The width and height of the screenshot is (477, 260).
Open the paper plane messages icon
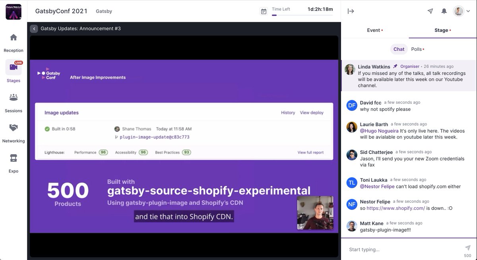click(x=430, y=11)
